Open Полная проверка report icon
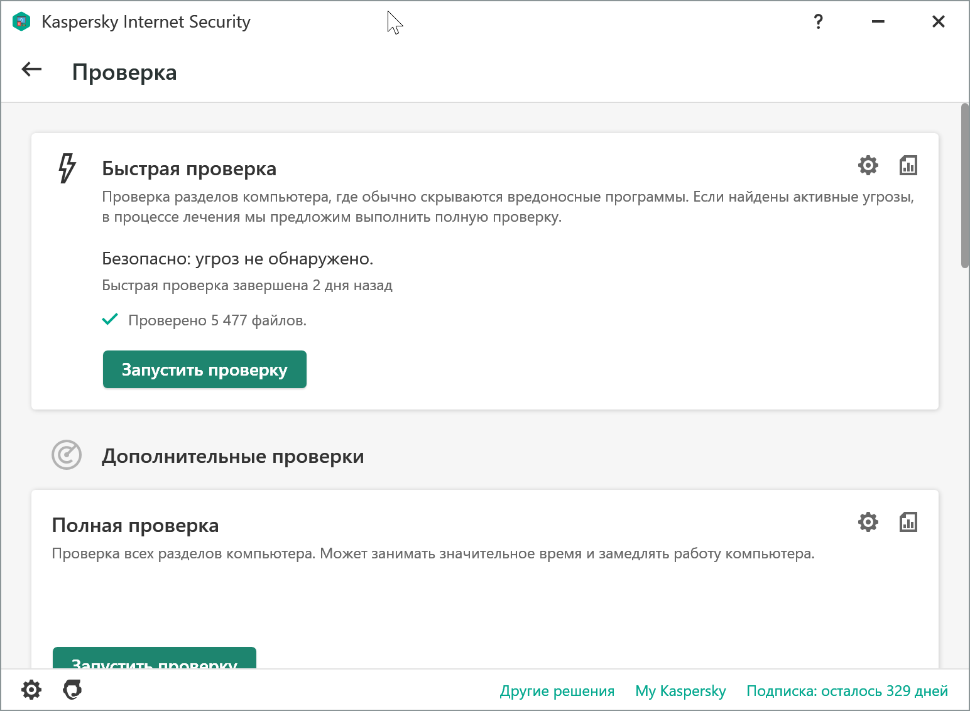The height and width of the screenshot is (711, 970). [908, 522]
